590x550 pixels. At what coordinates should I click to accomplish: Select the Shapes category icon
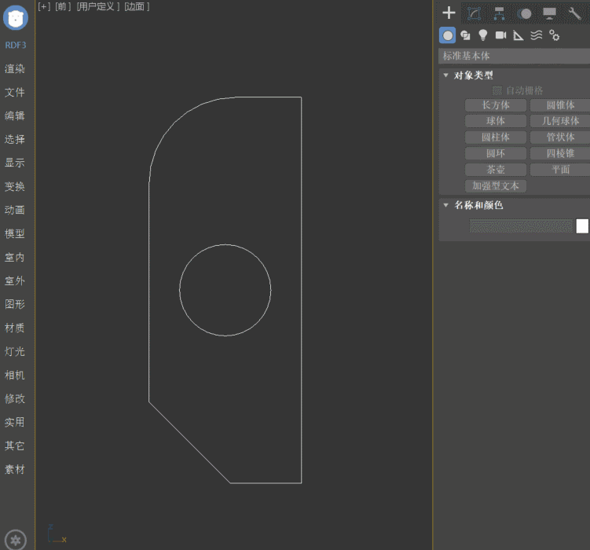click(465, 35)
